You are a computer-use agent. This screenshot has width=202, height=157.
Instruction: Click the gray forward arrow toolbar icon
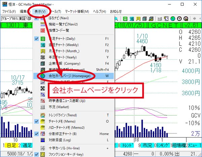[195, 19]
